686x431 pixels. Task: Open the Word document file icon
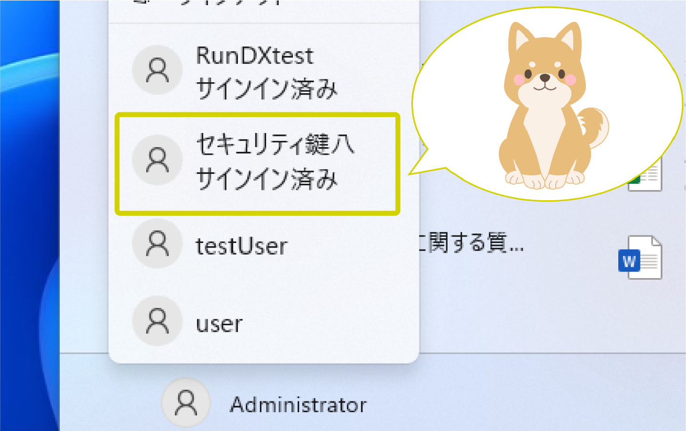click(x=640, y=258)
